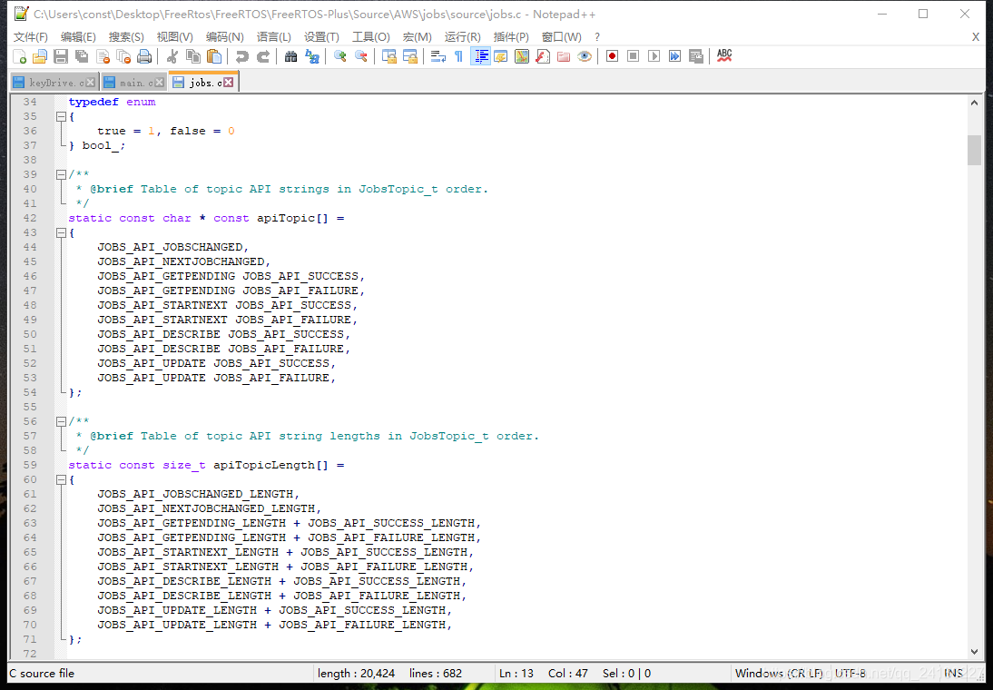The image size is (993, 690).
Task: Toggle synchronize horizontal scrolling icon
Action: [409, 56]
